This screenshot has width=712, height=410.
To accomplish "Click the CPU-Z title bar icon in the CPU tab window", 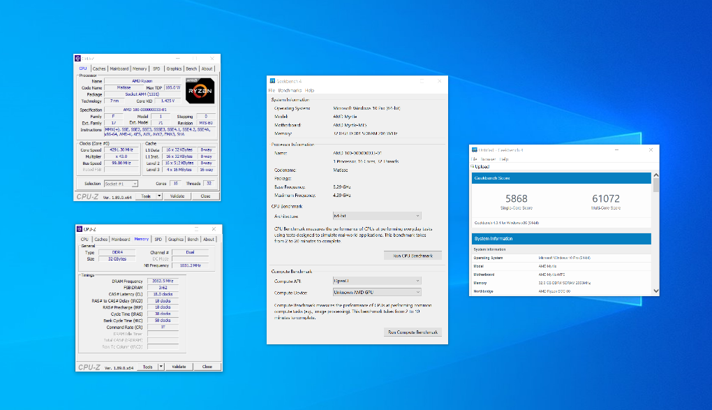I will [x=78, y=59].
